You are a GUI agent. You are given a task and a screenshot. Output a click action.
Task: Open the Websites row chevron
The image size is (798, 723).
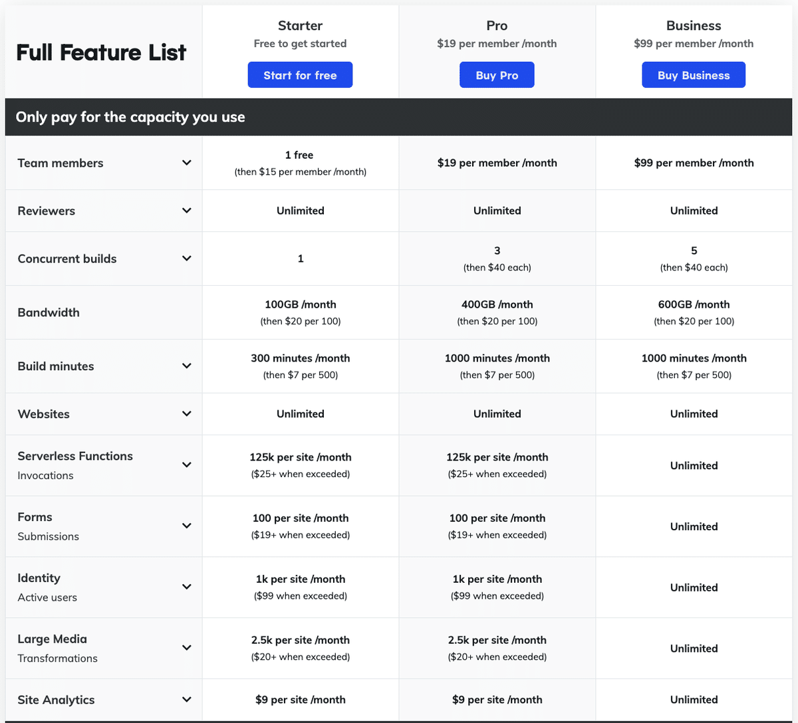pos(187,414)
